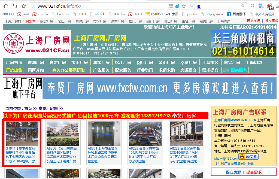Click 首页 in the breadcrumb
The height and width of the screenshot is (179, 279).
[28, 108]
